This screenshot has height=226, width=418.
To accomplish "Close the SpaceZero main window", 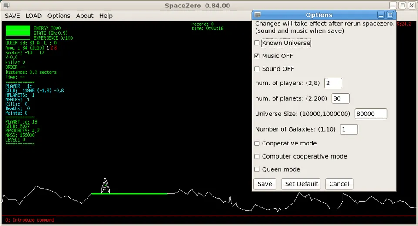I will tap(412, 6).
